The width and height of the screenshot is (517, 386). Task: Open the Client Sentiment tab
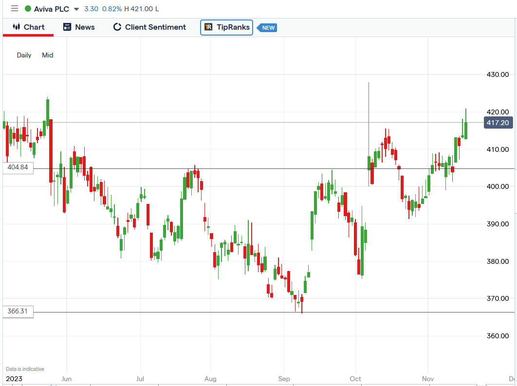[149, 27]
